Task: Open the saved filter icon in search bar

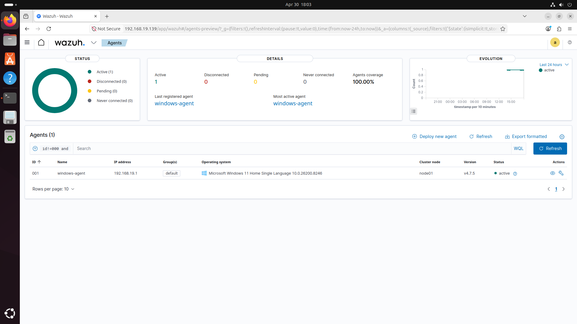Action: coord(35,148)
